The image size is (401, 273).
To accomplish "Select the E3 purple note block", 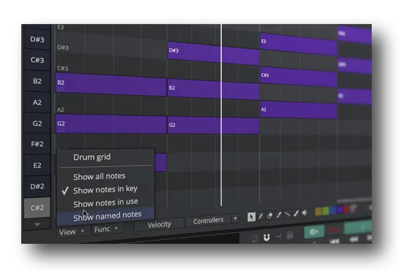I will (x=298, y=44).
